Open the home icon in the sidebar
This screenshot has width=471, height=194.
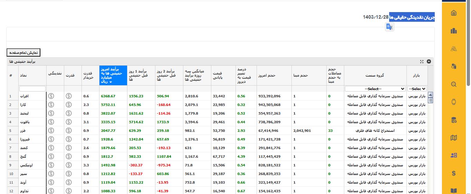pos(454,13)
